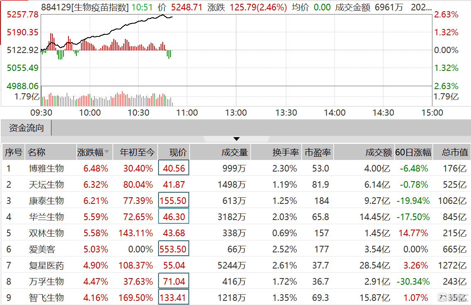The image size is (471, 305).
Task: Click the 46.30 price cell
Action: pos(173,217)
